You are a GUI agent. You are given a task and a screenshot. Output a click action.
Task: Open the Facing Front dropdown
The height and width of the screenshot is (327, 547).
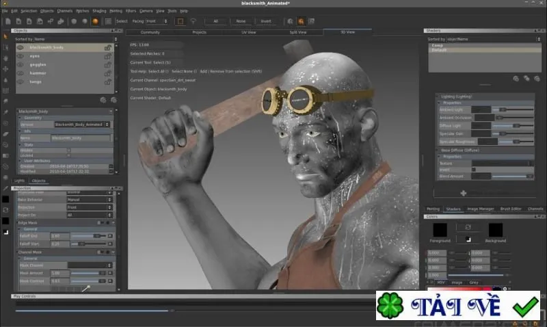pos(157,21)
